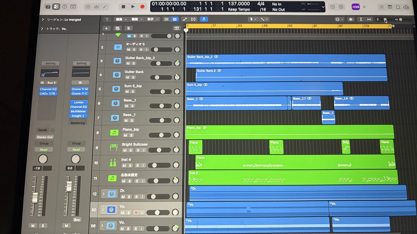The image size is (417, 234).
Task: Open the media Browsers icon
Action: [x=406, y=7]
